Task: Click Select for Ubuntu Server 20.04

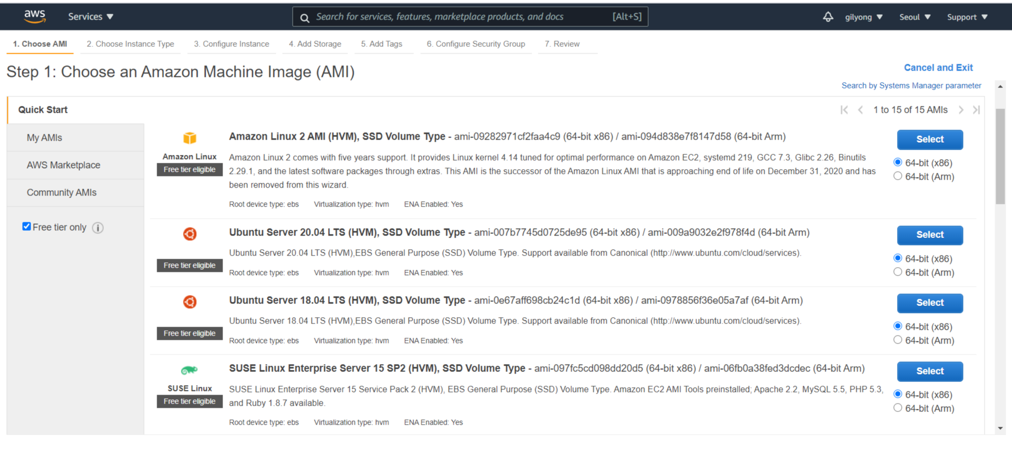Action: coord(930,235)
